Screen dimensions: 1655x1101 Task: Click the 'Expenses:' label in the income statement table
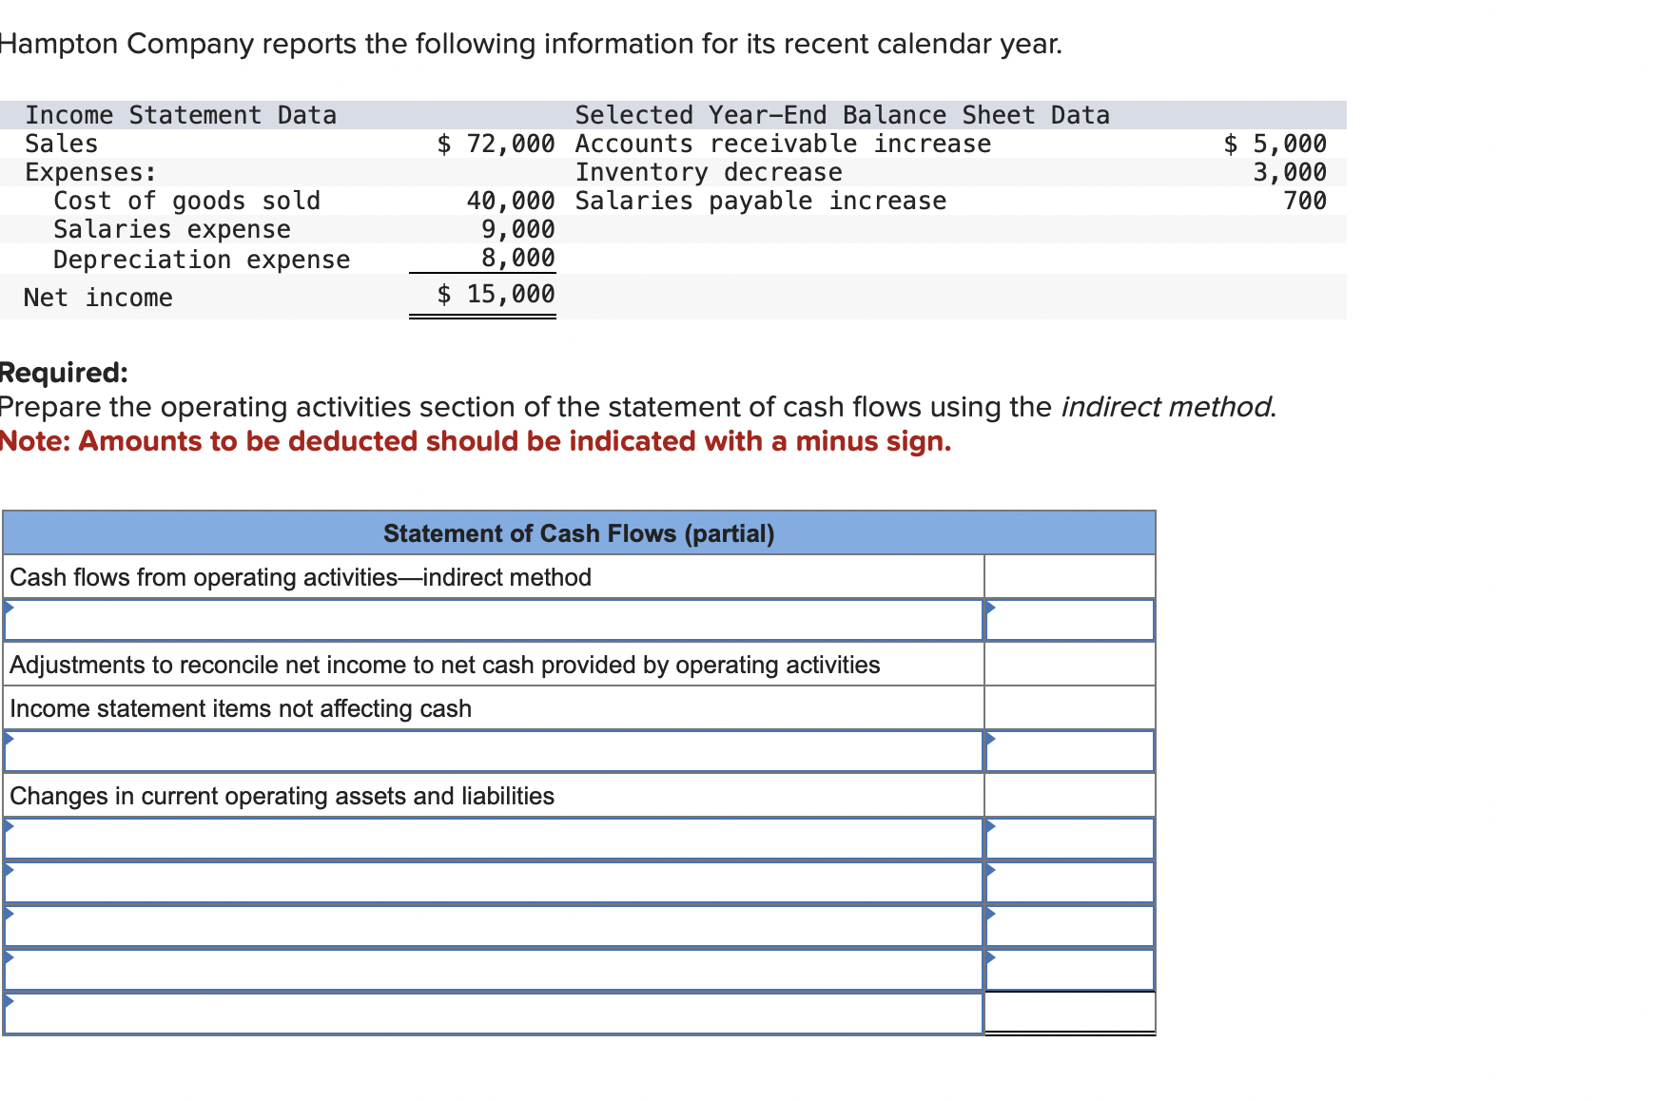tap(90, 172)
